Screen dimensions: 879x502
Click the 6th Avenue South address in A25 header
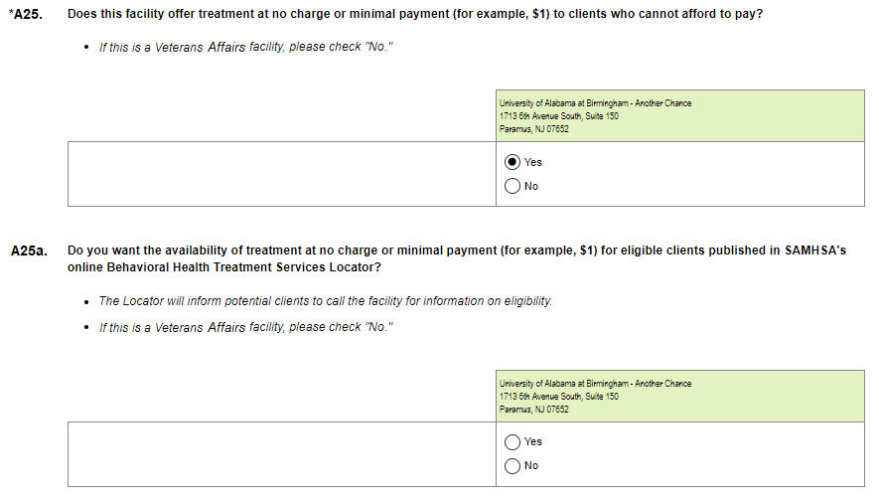(x=559, y=116)
